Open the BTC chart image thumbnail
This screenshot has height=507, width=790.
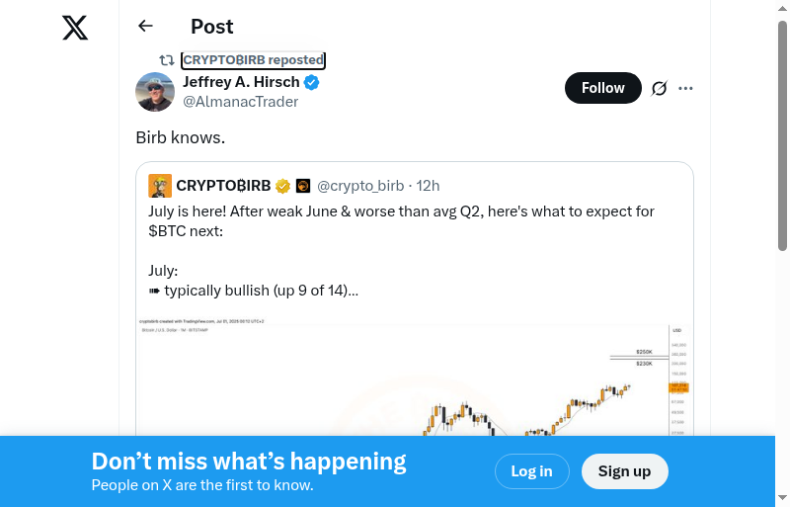click(415, 380)
